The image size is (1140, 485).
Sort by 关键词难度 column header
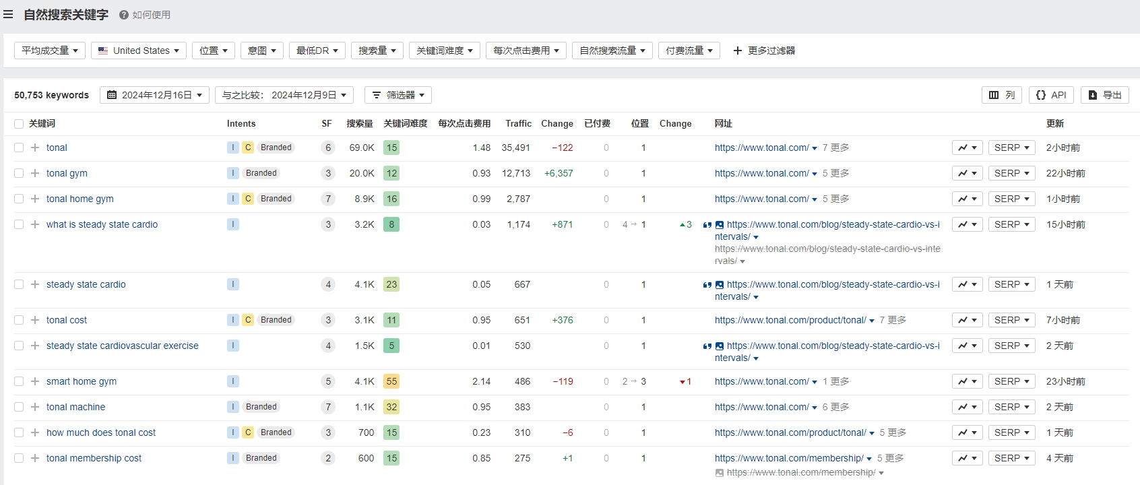[x=406, y=124]
